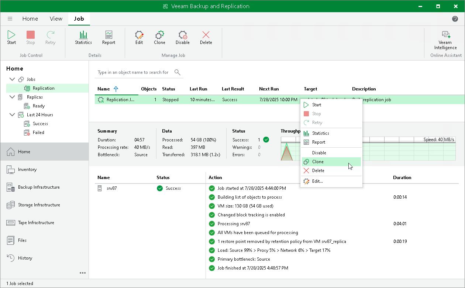Viewport: 465px width, 288px height.
Task: Click the sidebar more options dots
Action: pos(83,273)
